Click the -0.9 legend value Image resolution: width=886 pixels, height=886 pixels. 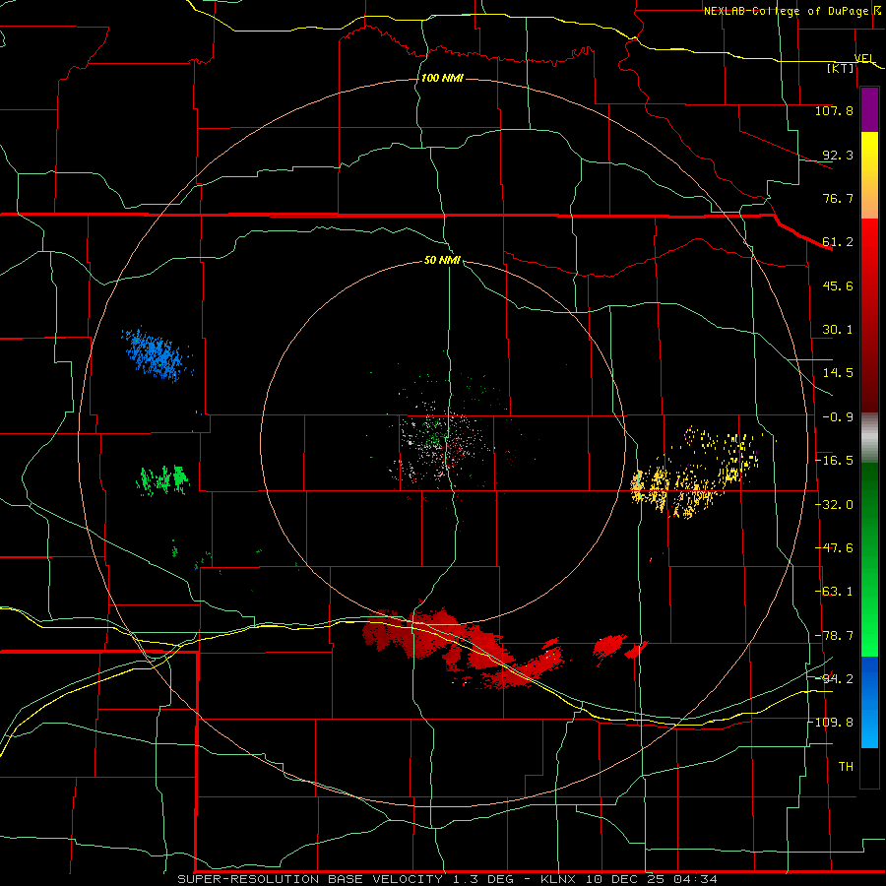click(838, 417)
